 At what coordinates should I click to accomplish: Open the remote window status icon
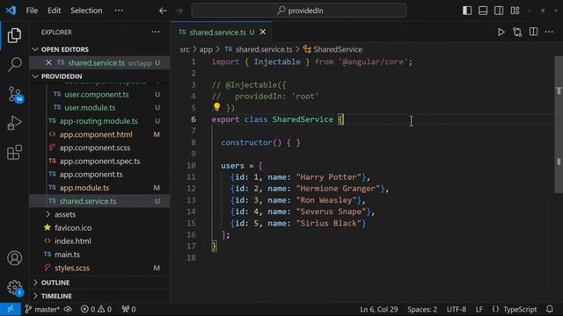(10, 309)
